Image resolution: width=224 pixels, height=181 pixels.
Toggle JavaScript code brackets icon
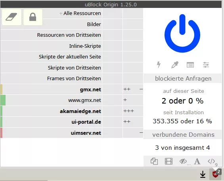coord(211,161)
